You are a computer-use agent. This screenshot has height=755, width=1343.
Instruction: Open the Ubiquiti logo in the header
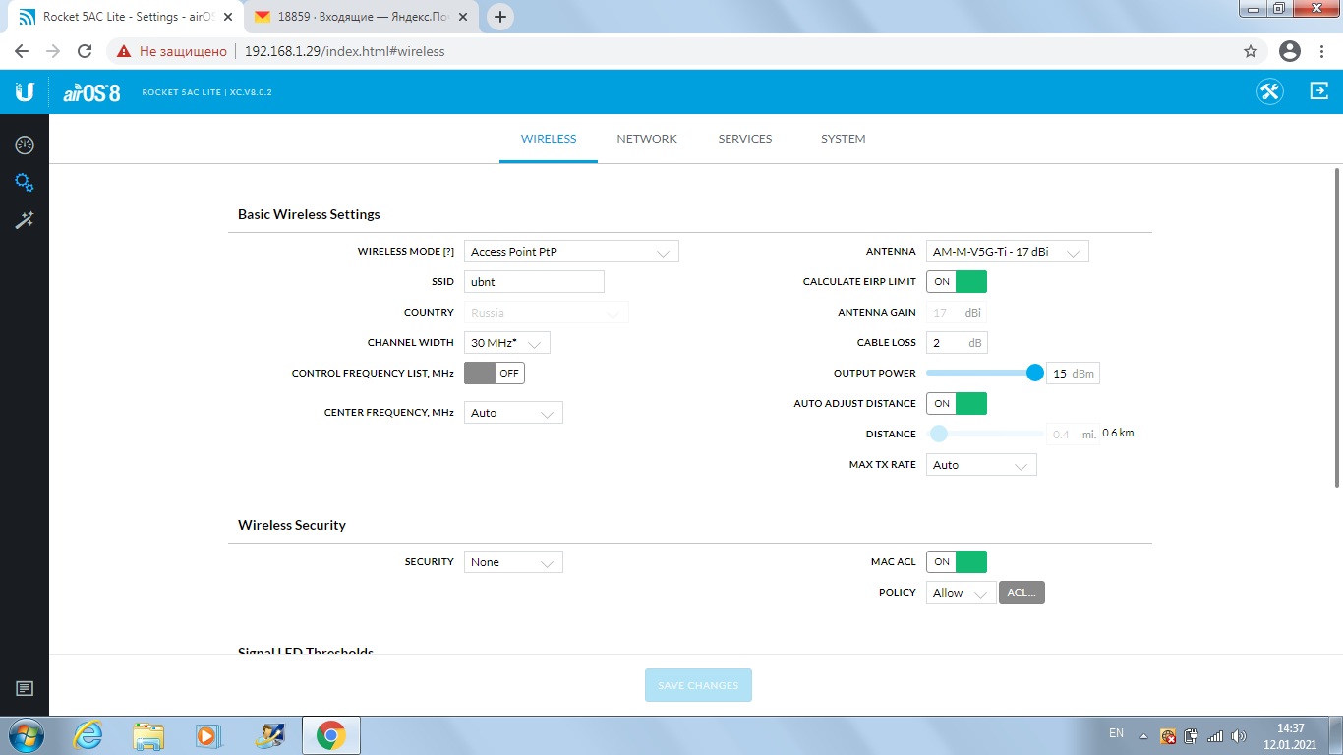[25, 92]
